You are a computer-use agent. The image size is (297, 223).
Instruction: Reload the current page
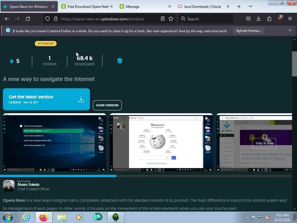pyautogui.click(x=28, y=19)
